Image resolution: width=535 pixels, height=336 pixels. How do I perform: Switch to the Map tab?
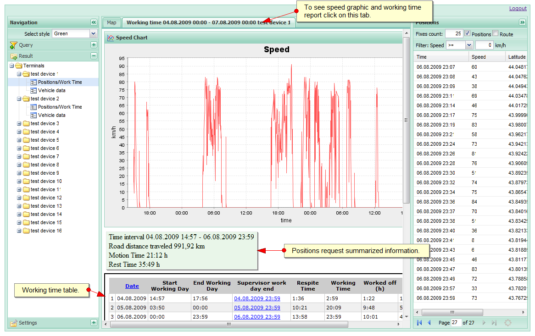(x=111, y=22)
